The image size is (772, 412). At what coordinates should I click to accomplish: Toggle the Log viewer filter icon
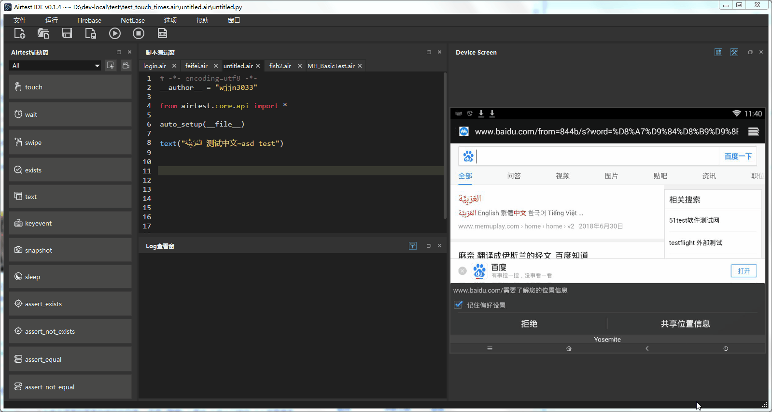[x=413, y=246]
